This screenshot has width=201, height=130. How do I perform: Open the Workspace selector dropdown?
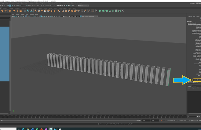point(198,3)
